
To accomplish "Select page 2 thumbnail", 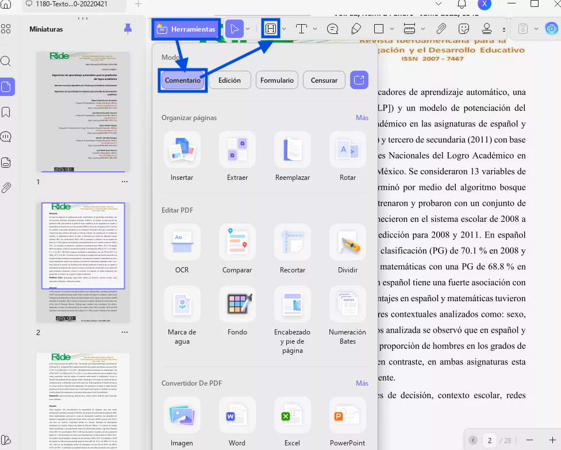I will coord(83,263).
